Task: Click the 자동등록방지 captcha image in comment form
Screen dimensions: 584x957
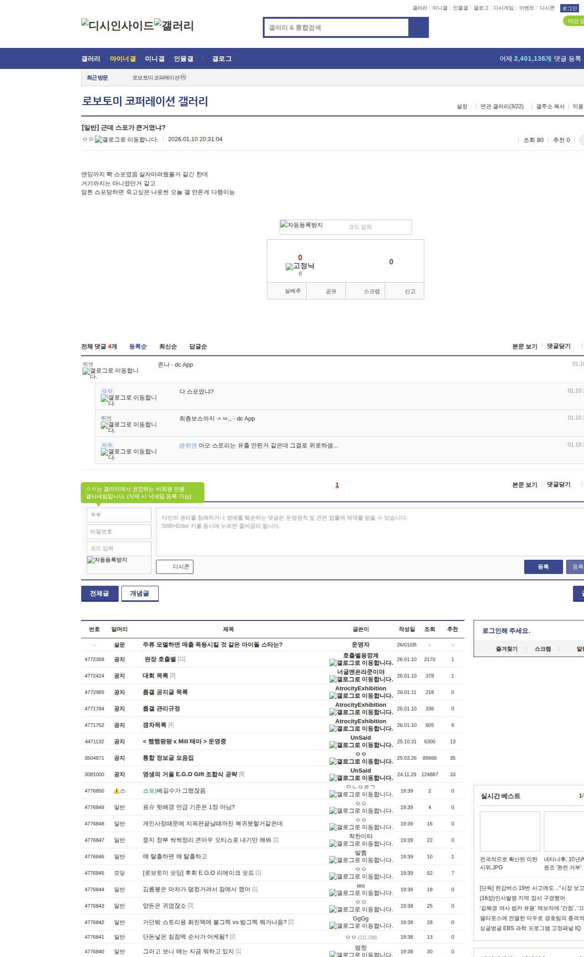Action: click(107, 560)
